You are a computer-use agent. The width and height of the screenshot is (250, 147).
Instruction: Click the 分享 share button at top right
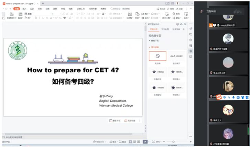pyautogui.click(x=178, y=9)
